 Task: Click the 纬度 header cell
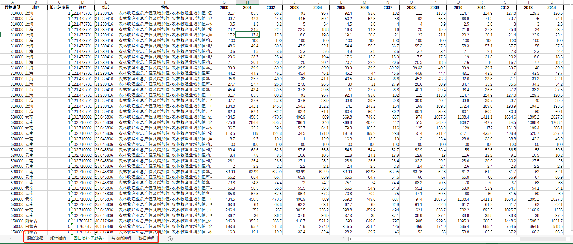tap(106, 7)
